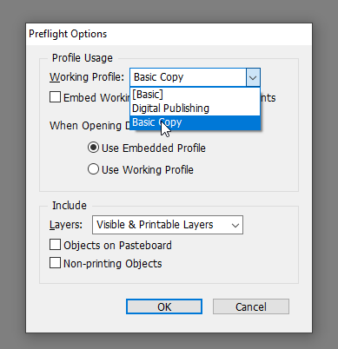Click the Working Profile: text label
The height and width of the screenshot is (349, 338).
(87, 77)
